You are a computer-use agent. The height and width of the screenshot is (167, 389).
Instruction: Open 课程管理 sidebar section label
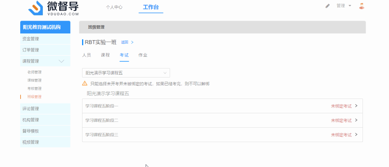30,61
